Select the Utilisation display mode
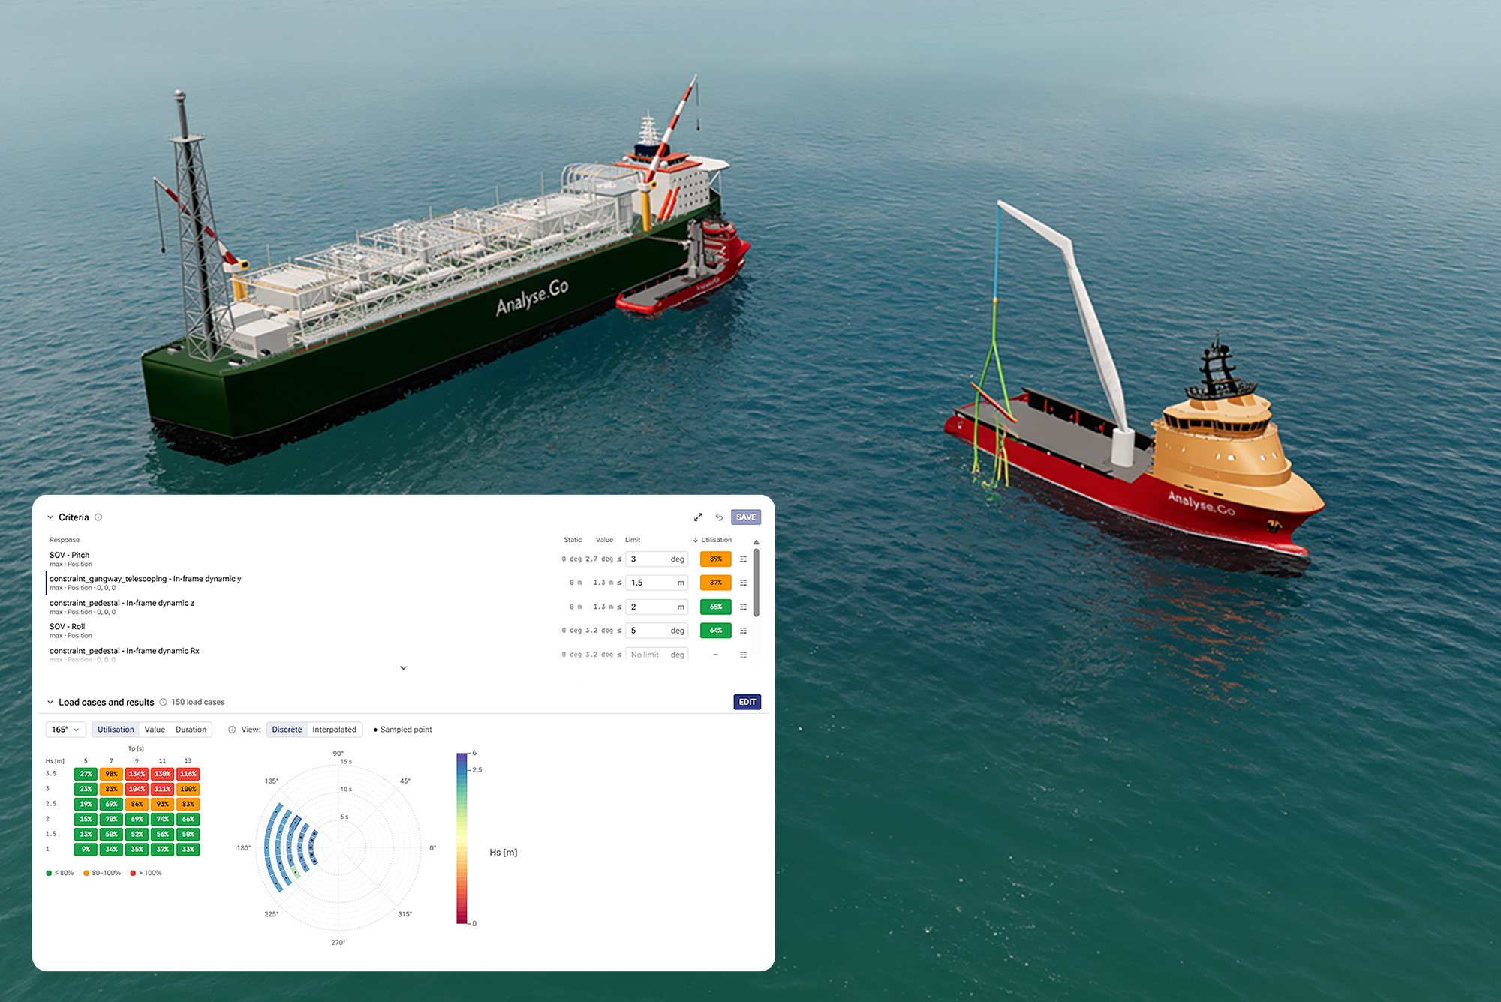 [x=116, y=730]
